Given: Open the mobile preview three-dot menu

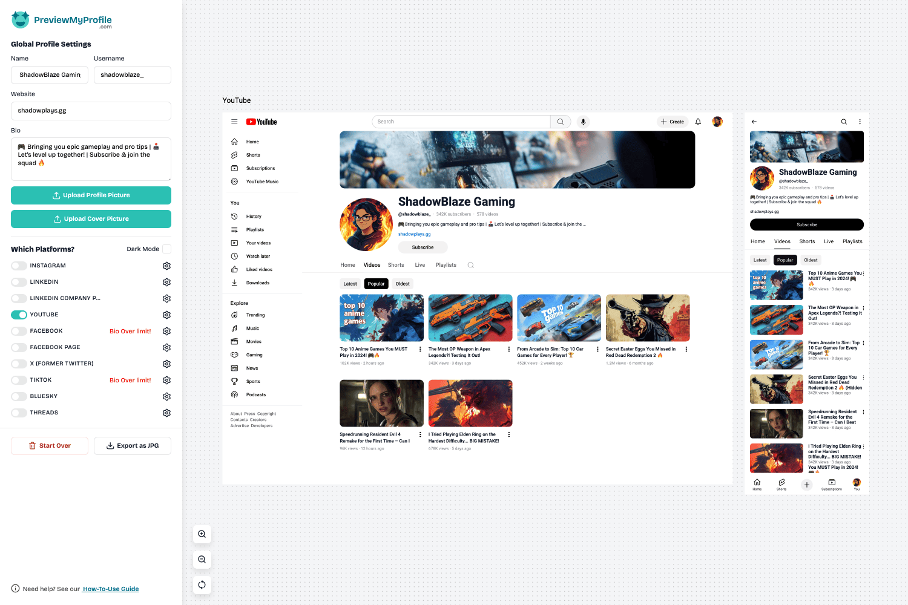Looking at the screenshot, I should [860, 122].
